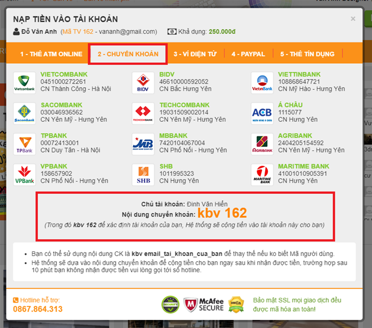Click SHB account number 1011995323
The image size is (372, 328).
click(177, 174)
